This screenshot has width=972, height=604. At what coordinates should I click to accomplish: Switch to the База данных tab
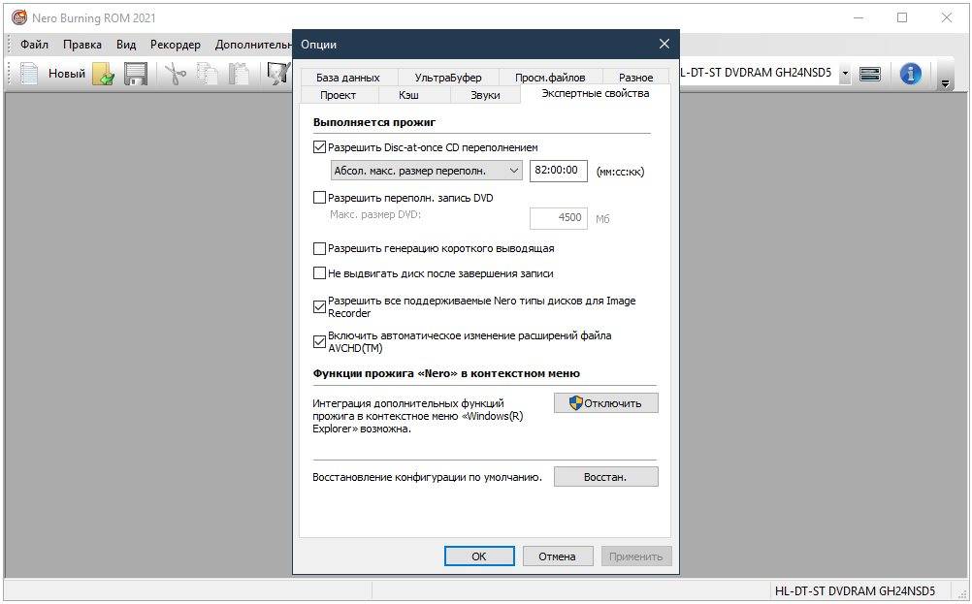[347, 78]
